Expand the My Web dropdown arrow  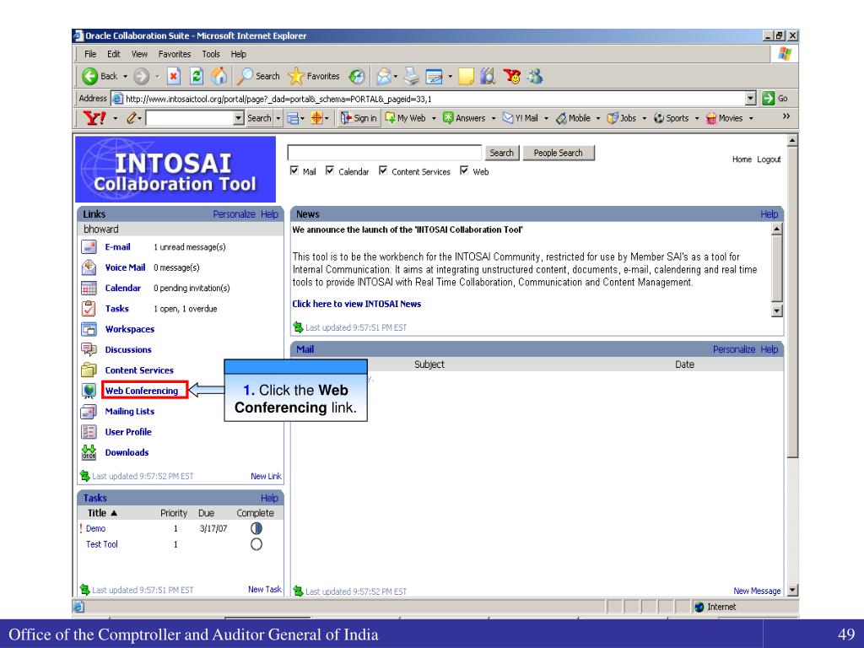click(x=434, y=118)
